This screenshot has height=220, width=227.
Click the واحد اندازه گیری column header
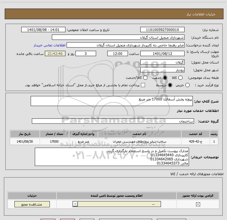[x=83, y=134]
